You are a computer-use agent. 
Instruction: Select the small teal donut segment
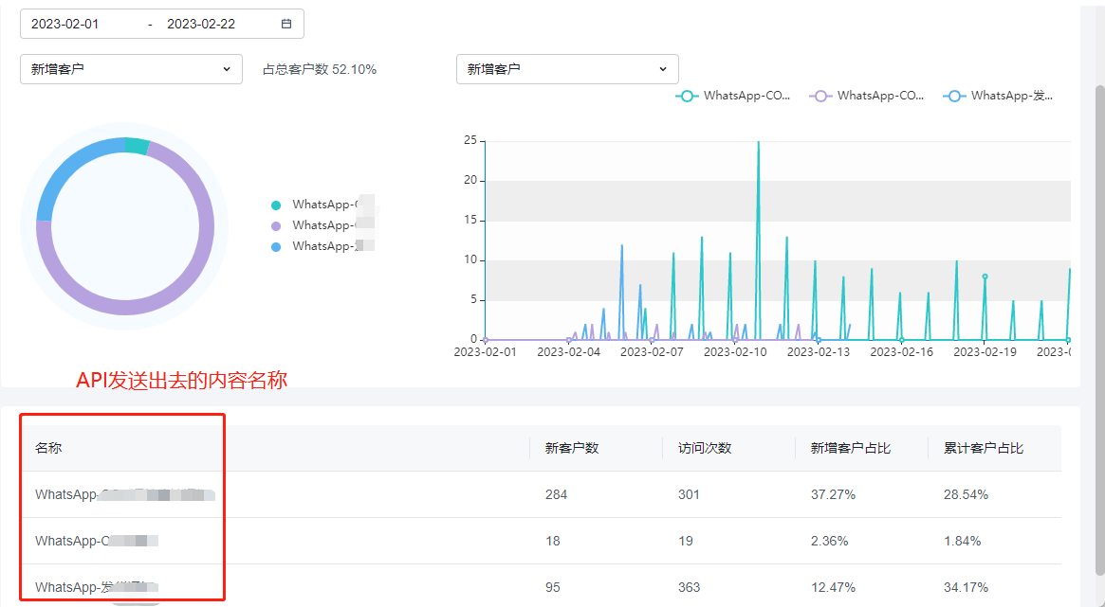click(136, 146)
